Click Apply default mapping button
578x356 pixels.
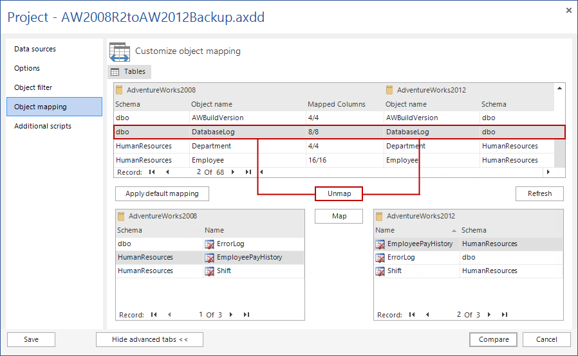point(162,193)
